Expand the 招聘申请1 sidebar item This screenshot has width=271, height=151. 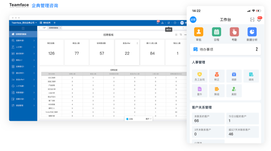click(23, 41)
